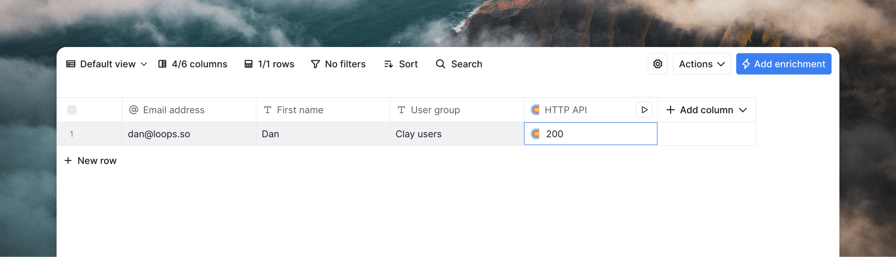Image resolution: width=896 pixels, height=257 pixels.
Task: Expand the Add column chevron
Action: [743, 110]
